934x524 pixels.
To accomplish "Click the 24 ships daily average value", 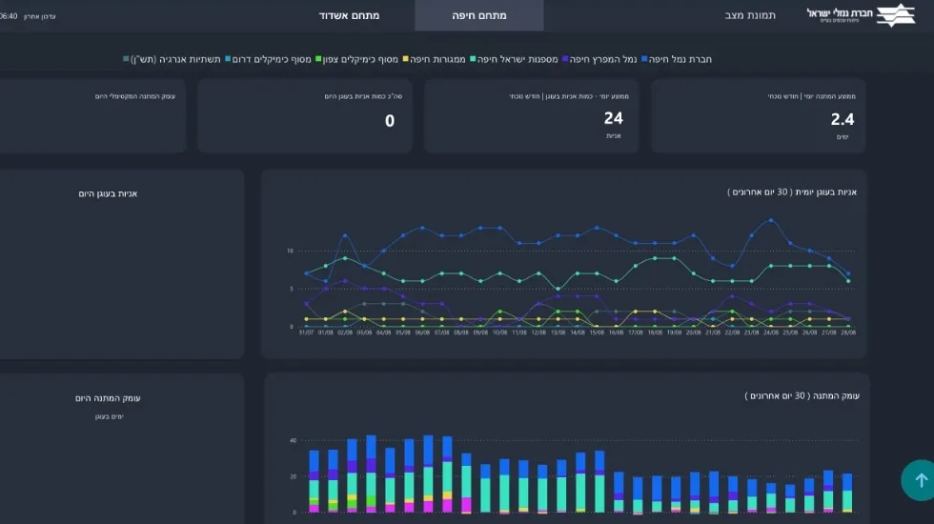I will pyautogui.click(x=613, y=118).
